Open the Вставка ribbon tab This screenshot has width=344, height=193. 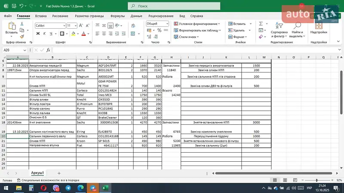click(41, 15)
